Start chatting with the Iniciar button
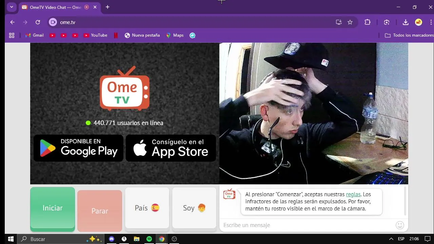 pos(53,209)
